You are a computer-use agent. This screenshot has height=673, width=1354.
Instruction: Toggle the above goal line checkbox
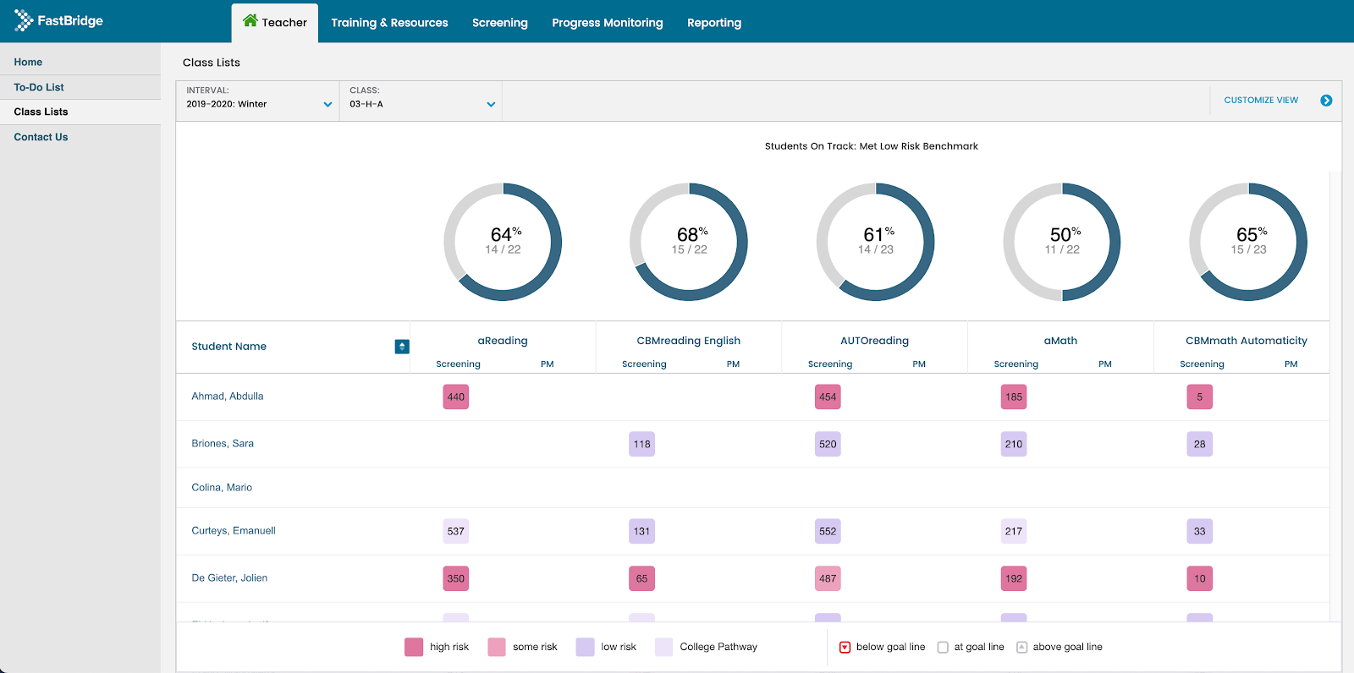1021,648
